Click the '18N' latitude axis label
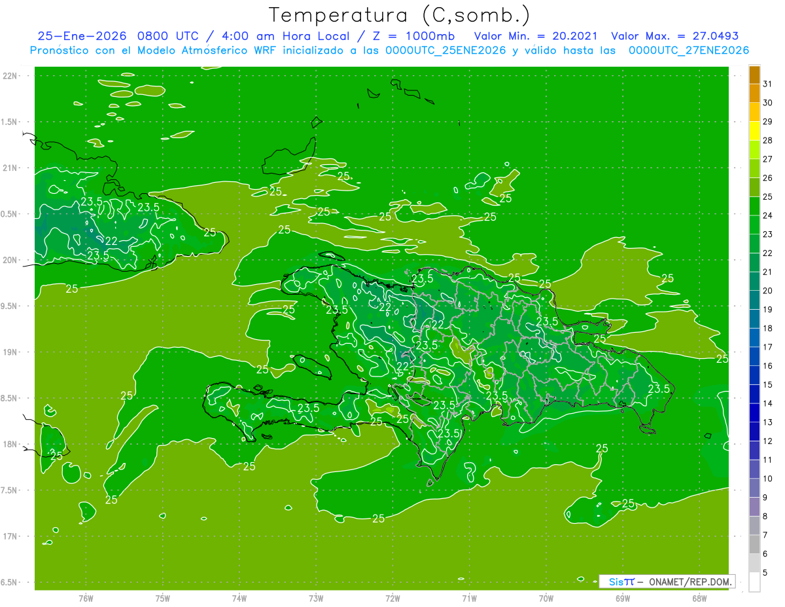 tap(10, 444)
